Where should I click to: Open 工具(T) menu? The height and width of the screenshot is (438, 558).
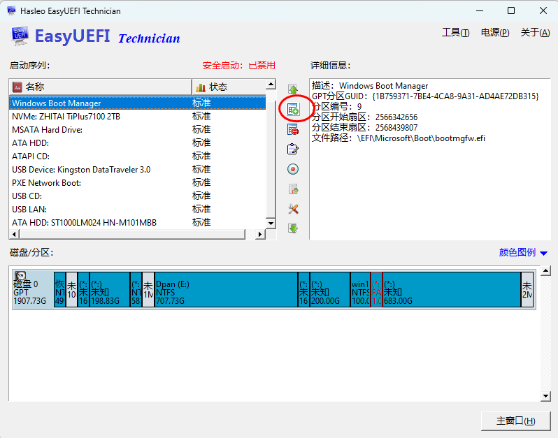point(455,33)
